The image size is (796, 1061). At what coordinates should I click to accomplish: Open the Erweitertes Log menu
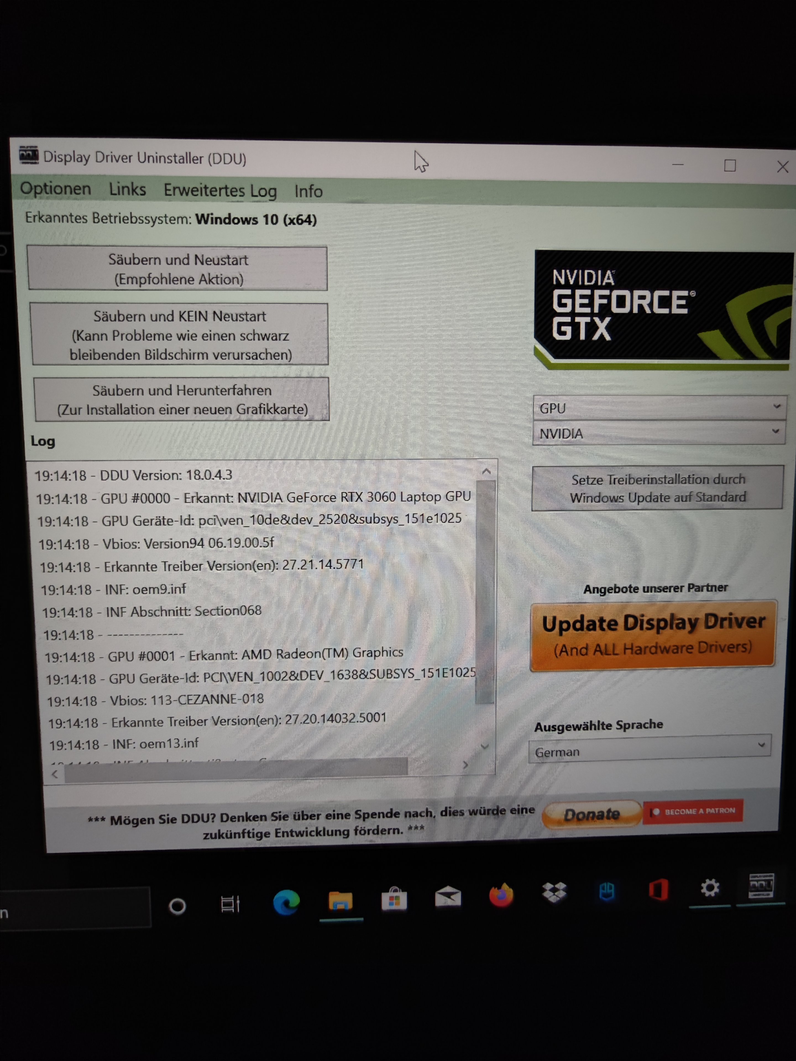(220, 190)
